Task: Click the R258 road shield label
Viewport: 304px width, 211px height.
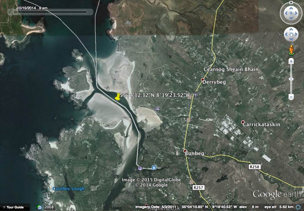Action: click(254, 167)
